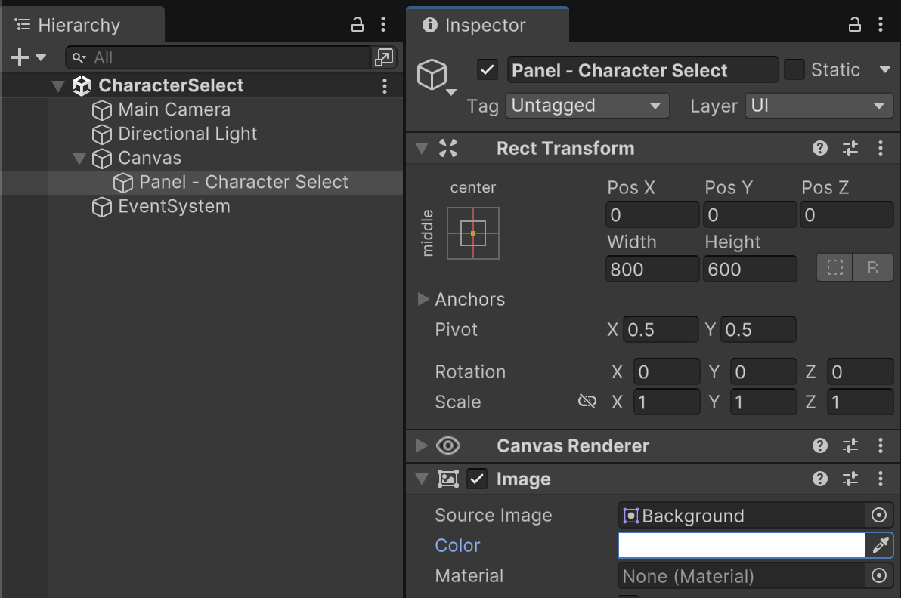
Task: Click the raw edit mode R button
Action: tap(873, 268)
